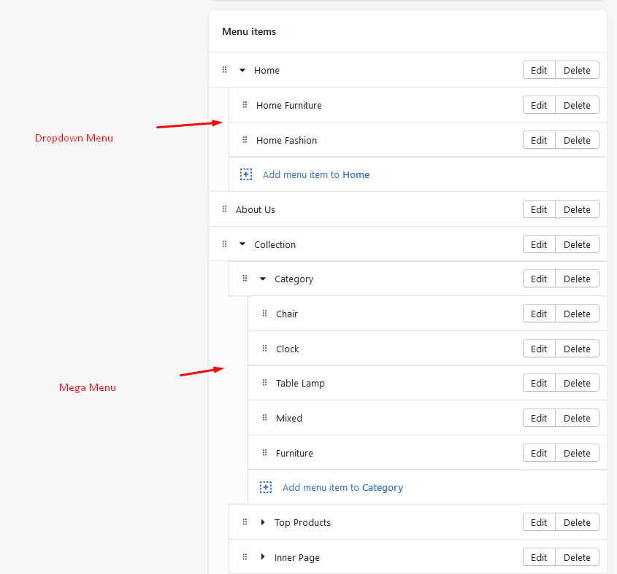Image resolution: width=617 pixels, height=574 pixels.
Task: Delete the Clock menu item
Action: click(x=577, y=349)
